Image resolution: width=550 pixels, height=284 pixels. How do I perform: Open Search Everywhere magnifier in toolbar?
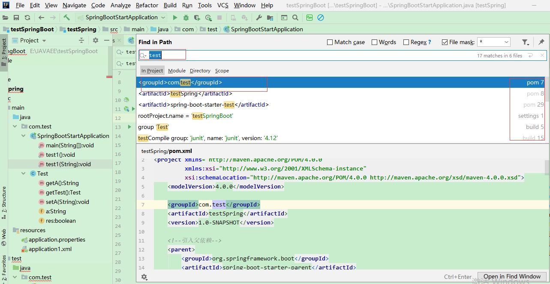(x=295, y=18)
